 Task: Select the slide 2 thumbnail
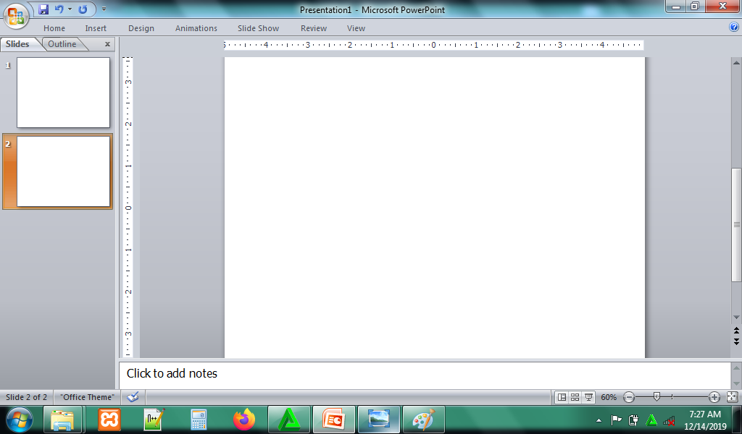click(x=64, y=171)
